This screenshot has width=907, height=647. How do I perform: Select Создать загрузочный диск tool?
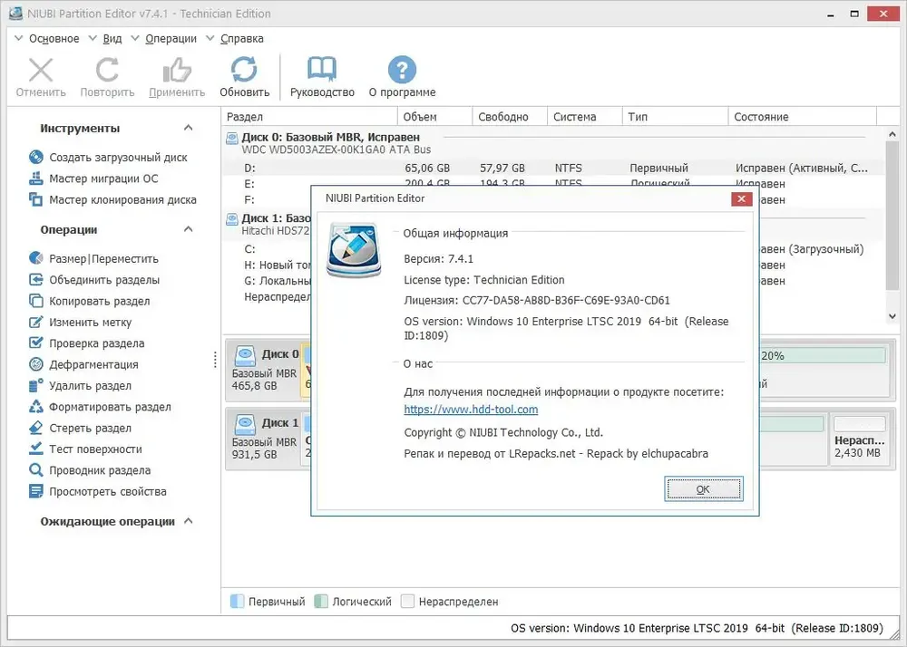(x=108, y=157)
